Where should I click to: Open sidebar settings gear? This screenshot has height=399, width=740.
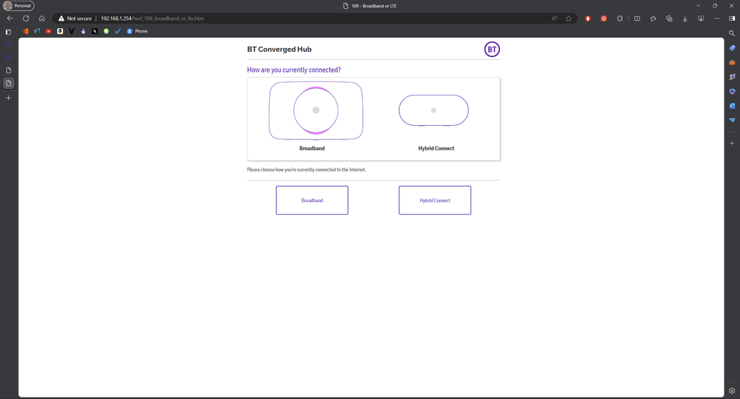[732, 391]
